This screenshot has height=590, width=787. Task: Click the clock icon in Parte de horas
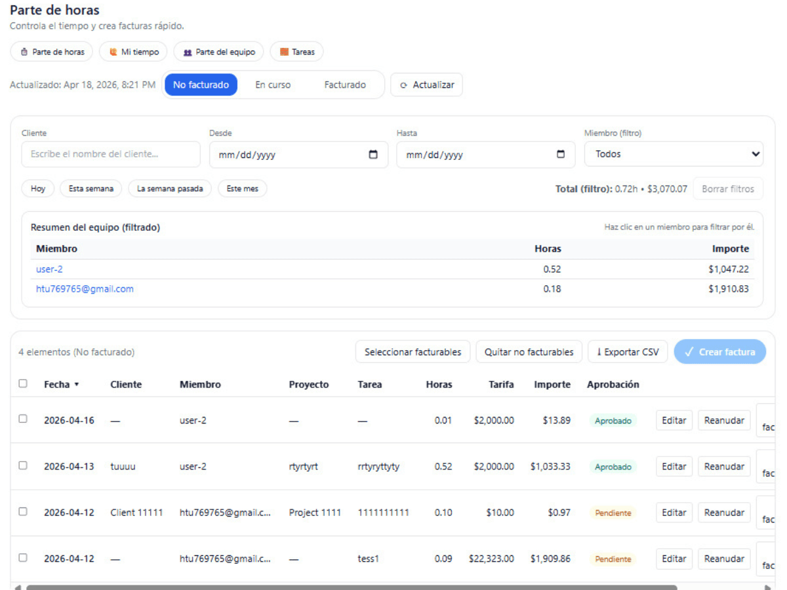click(x=24, y=52)
